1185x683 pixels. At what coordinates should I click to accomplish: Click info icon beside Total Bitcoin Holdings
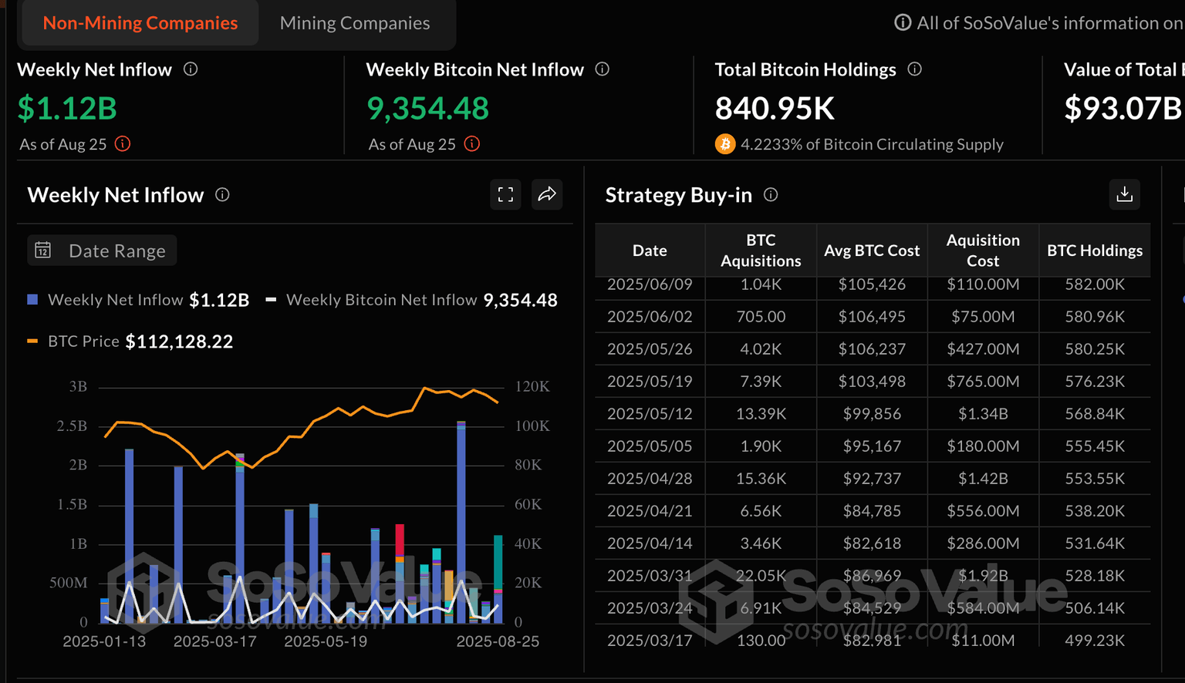[915, 69]
